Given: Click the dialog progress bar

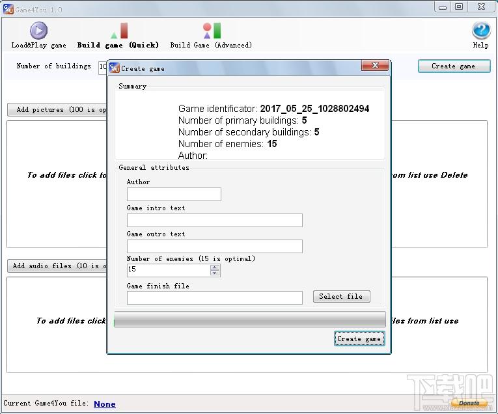Looking at the screenshot, I should click(x=250, y=320).
